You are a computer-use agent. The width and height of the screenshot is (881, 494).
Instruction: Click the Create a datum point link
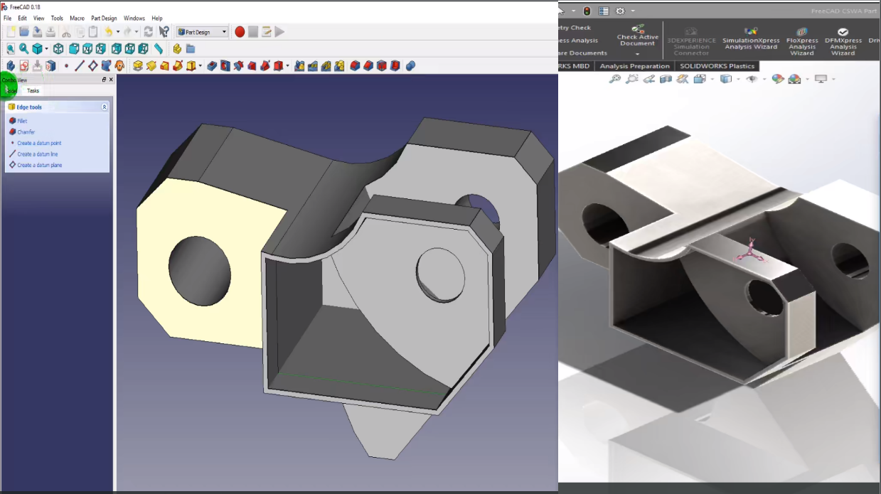click(x=39, y=144)
